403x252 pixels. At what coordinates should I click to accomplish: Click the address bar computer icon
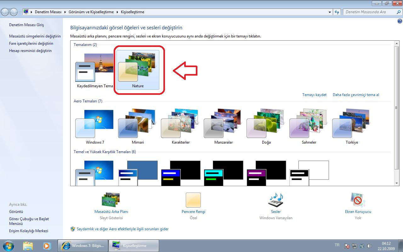(26, 12)
